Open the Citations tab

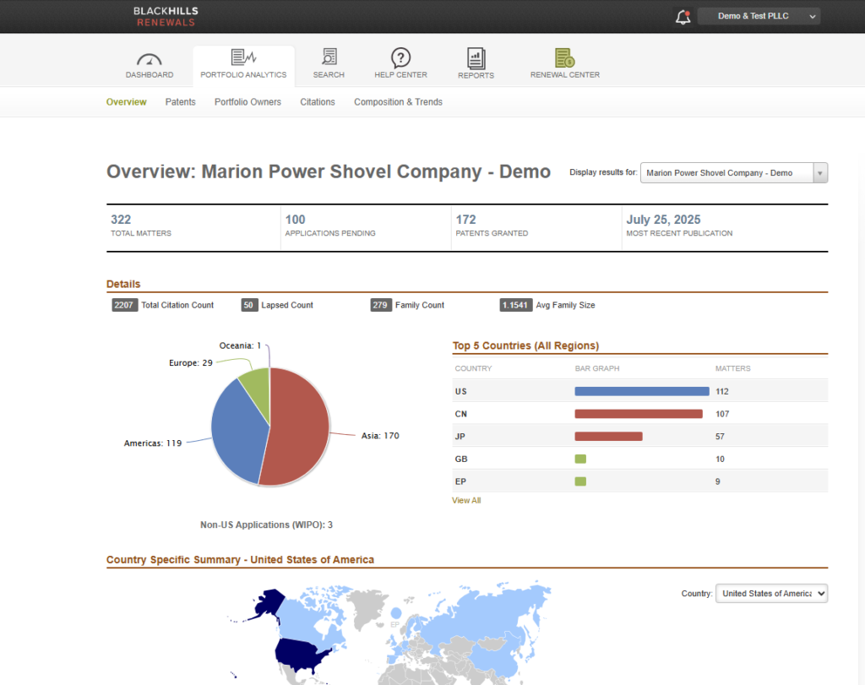point(318,102)
